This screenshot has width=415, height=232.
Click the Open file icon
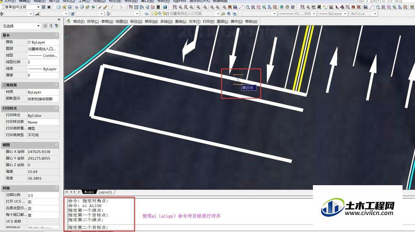(64, 7)
